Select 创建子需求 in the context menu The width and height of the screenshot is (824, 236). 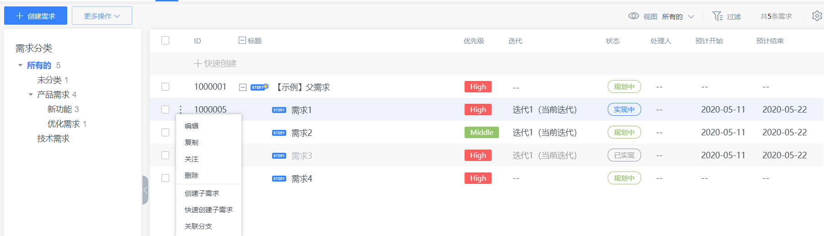point(202,193)
